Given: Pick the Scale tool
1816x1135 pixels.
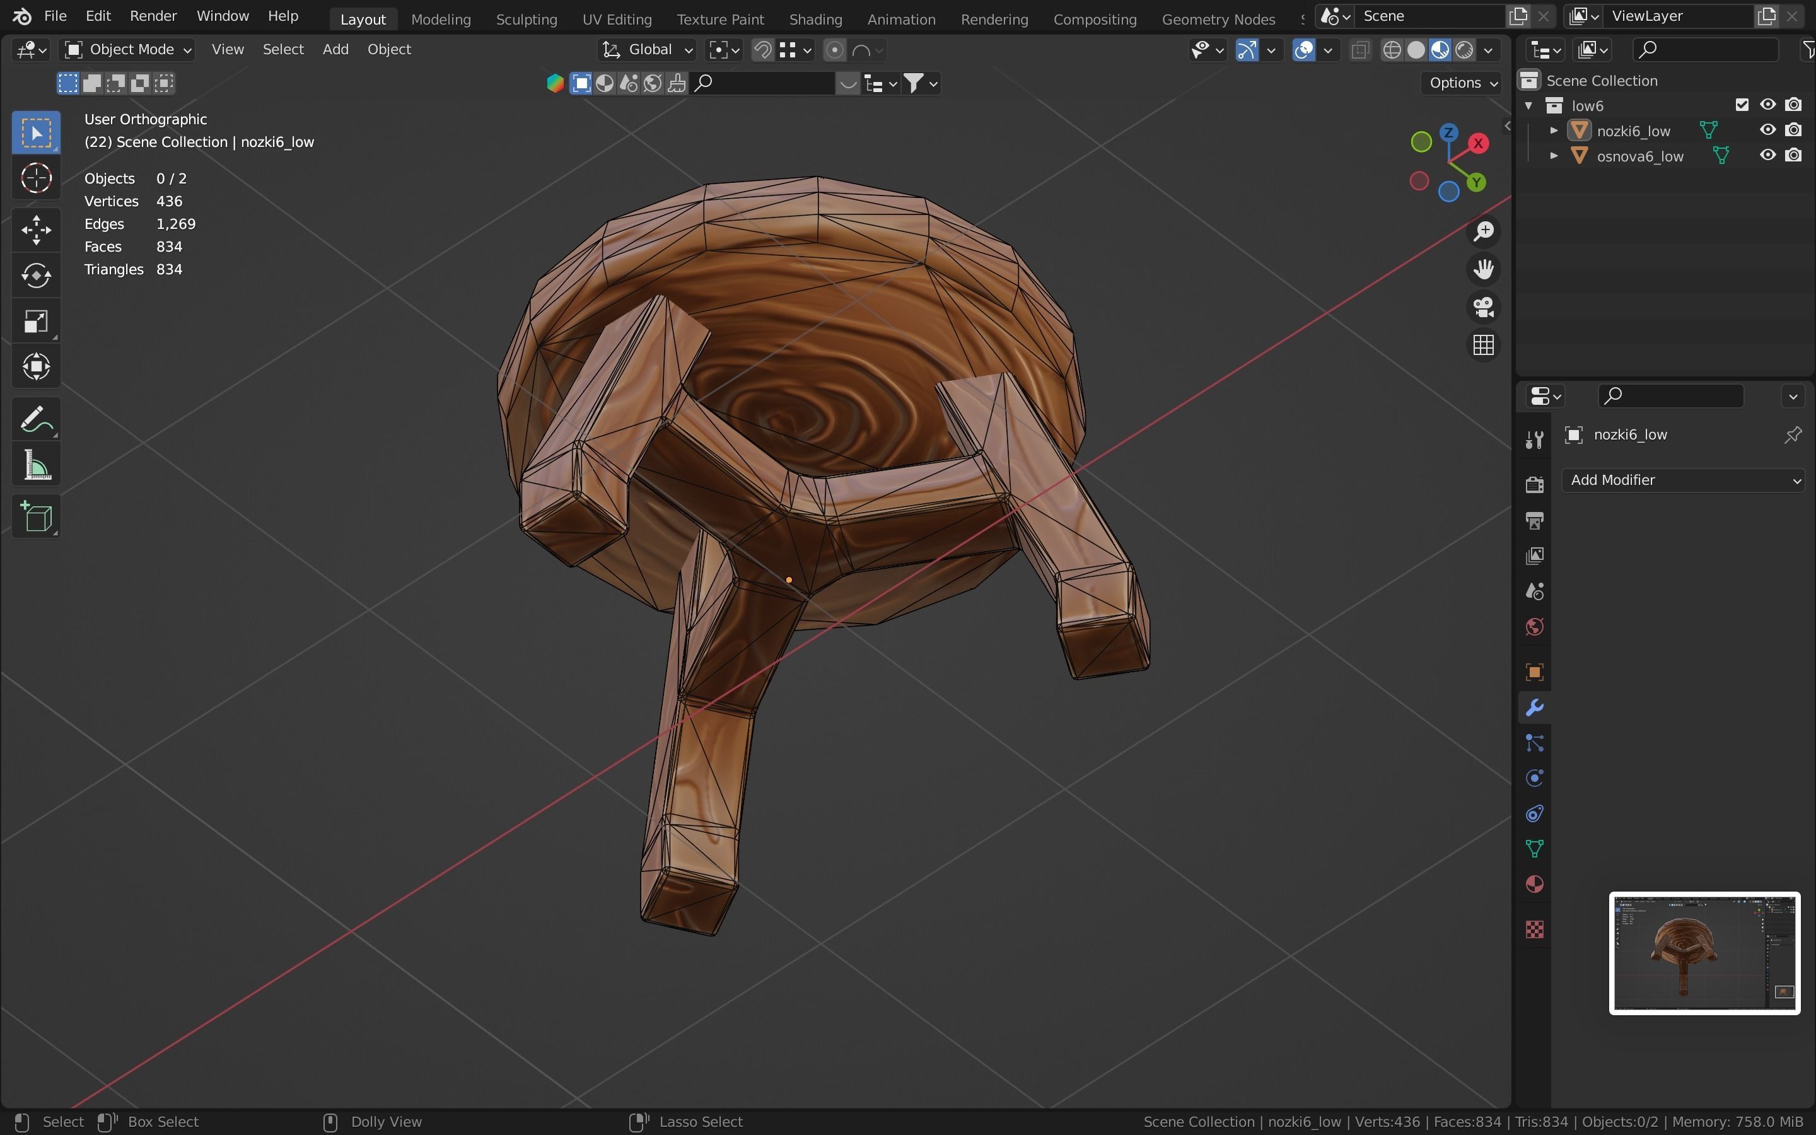Looking at the screenshot, I should coord(36,322).
